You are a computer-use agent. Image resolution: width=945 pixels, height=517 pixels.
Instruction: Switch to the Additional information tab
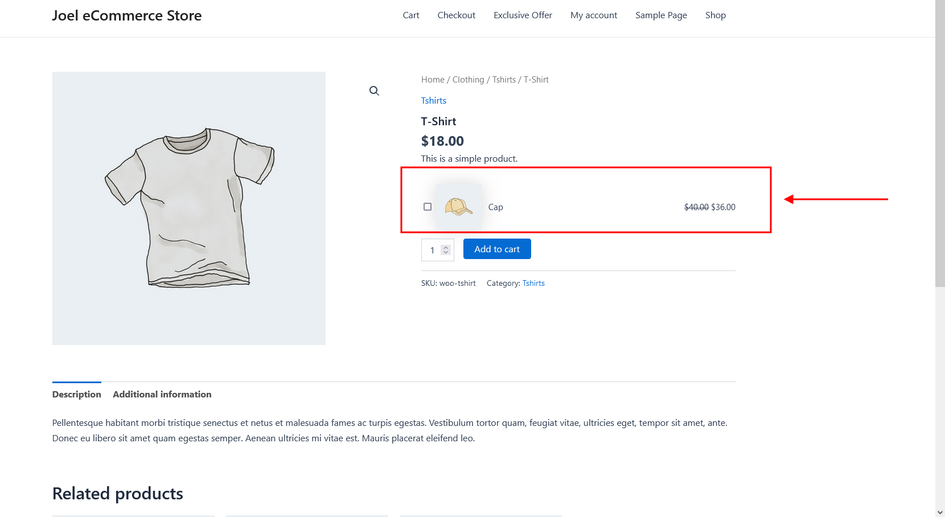click(x=162, y=394)
